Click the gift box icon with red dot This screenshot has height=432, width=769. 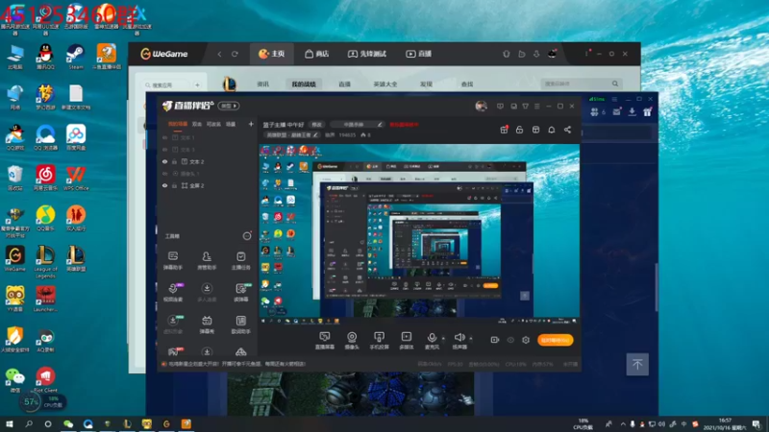pos(504,130)
